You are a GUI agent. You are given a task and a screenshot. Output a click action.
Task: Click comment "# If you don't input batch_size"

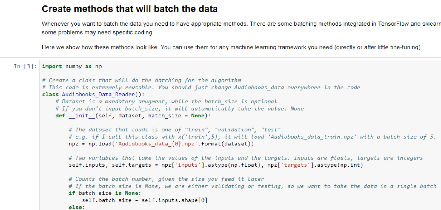(179, 108)
